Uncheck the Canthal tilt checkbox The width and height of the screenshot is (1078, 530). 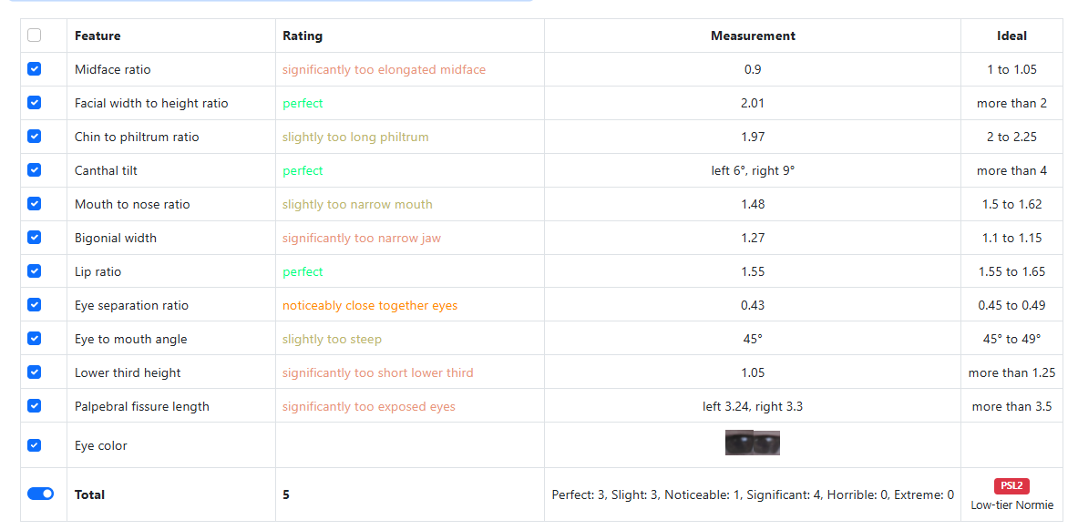point(34,170)
